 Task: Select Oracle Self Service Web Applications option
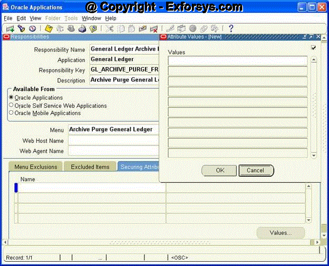pyautogui.click(x=11, y=106)
